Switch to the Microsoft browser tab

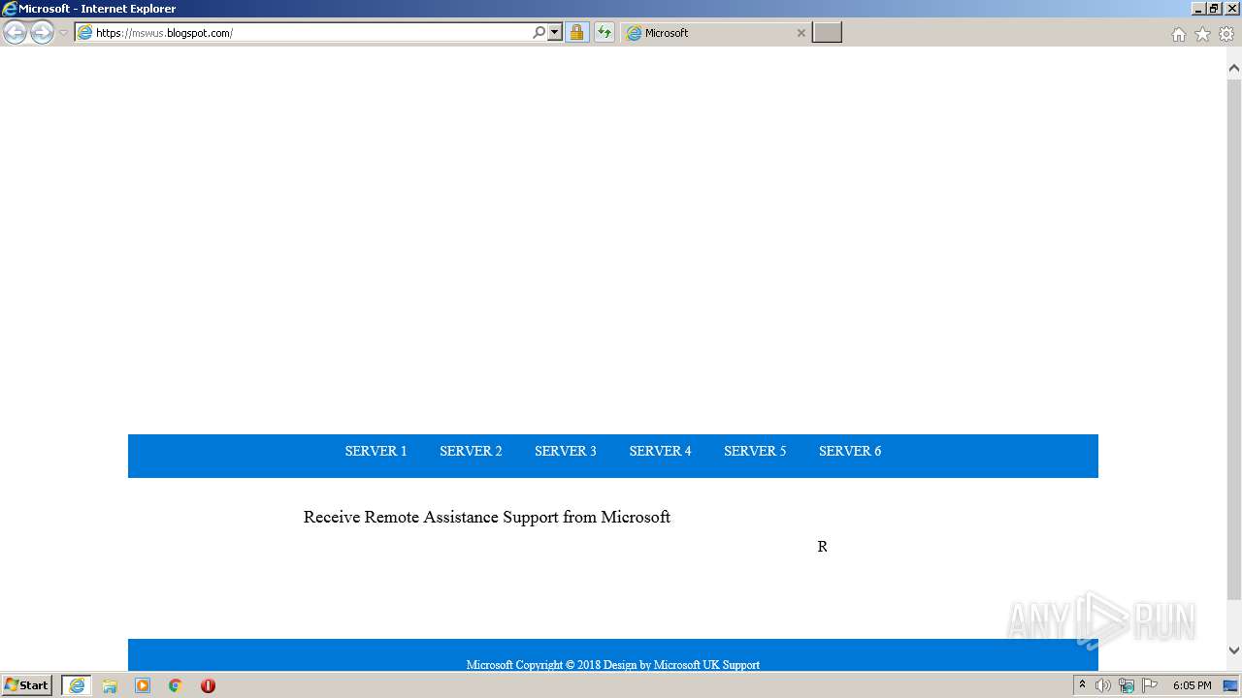716,33
